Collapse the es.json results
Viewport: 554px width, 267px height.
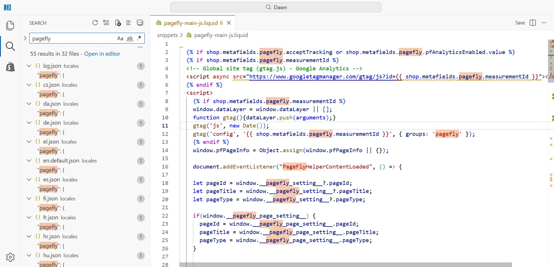(x=29, y=179)
